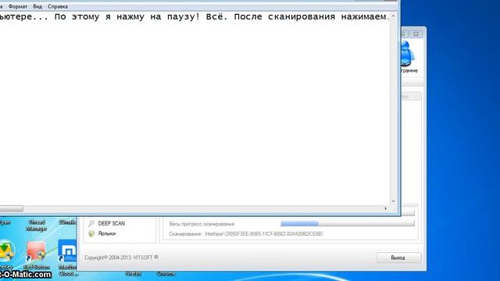The height and width of the screenshot is (281, 500).
Task: Close the cleaner program window
Action: click(x=416, y=34)
